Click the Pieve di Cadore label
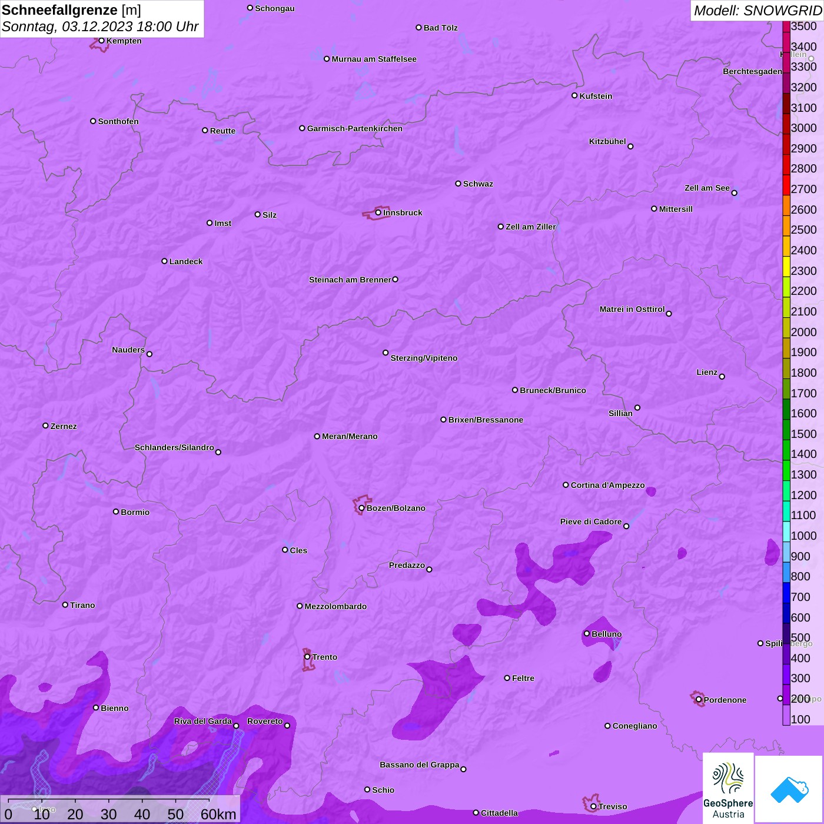Viewport: 824px width, 824px height. coord(591,521)
